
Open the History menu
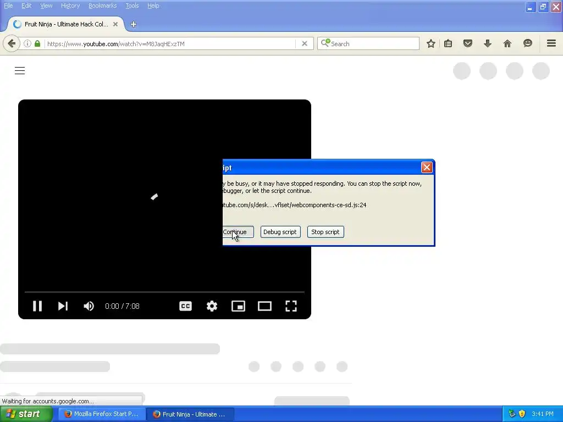[70, 5]
